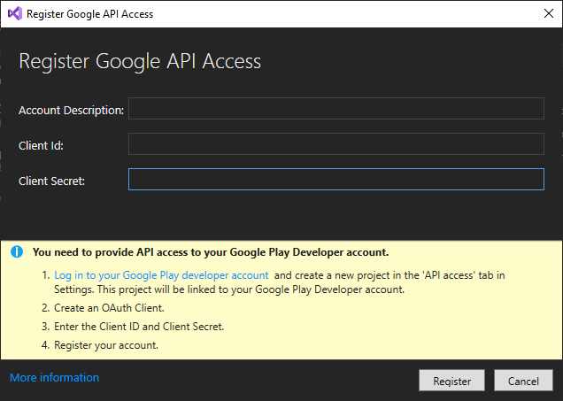Click 'Enter the Client ID and Client Secret.' step
This screenshot has width=563, height=401.
pos(139,327)
